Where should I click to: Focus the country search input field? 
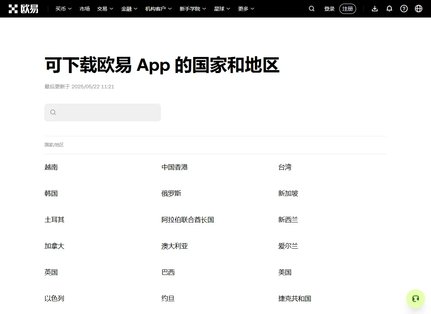coord(103,112)
